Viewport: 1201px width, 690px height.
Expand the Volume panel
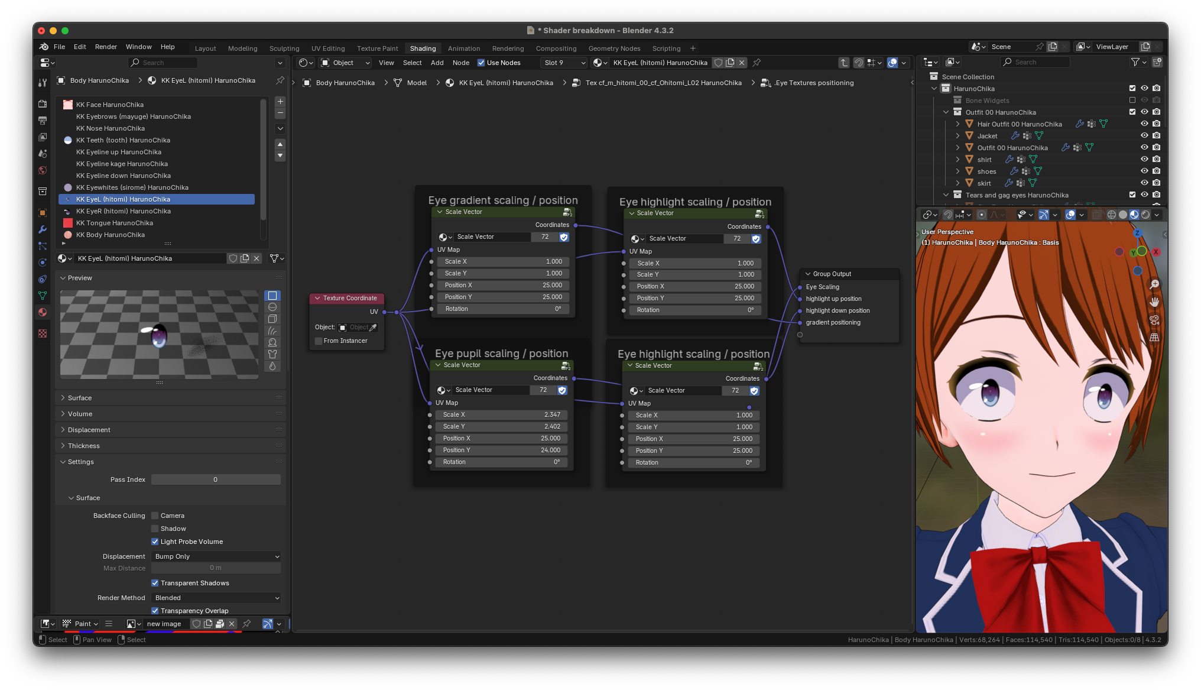(x=80, y=414)
